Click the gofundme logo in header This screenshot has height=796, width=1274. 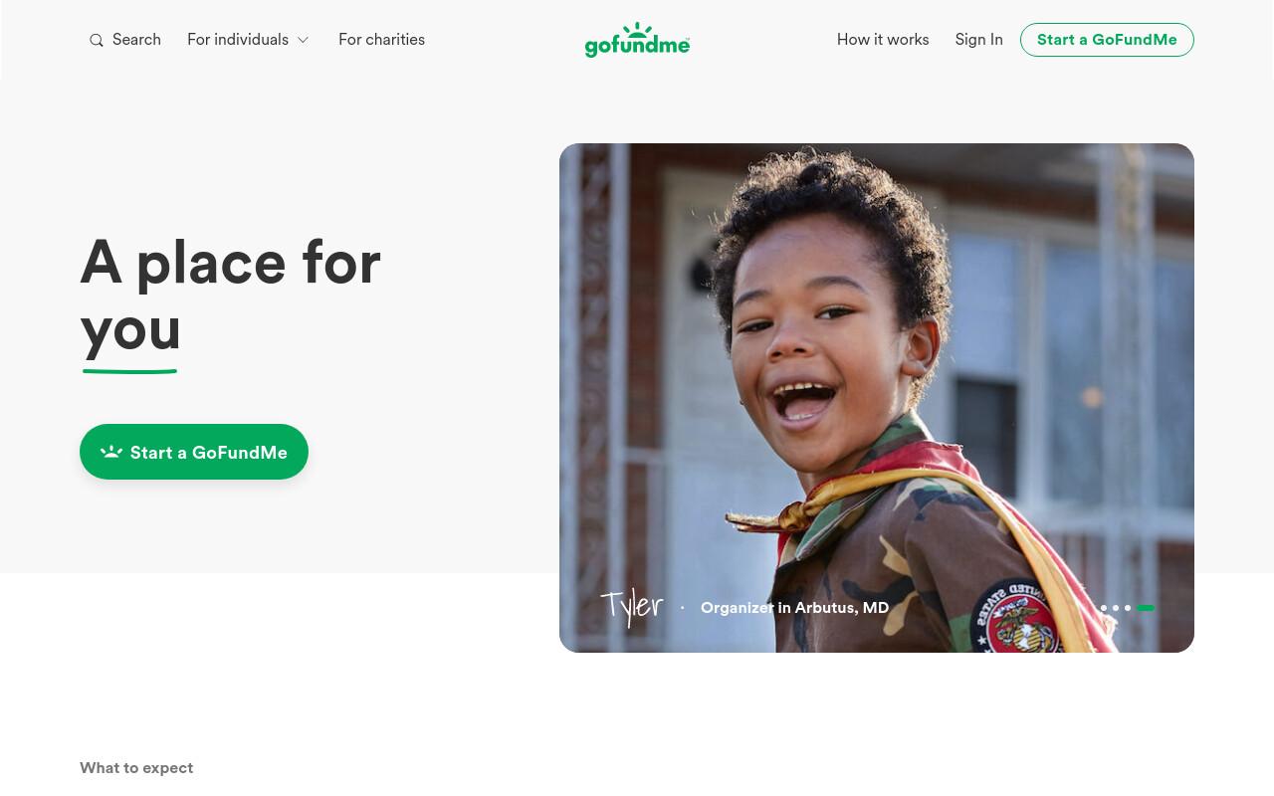tap(637, 40)
